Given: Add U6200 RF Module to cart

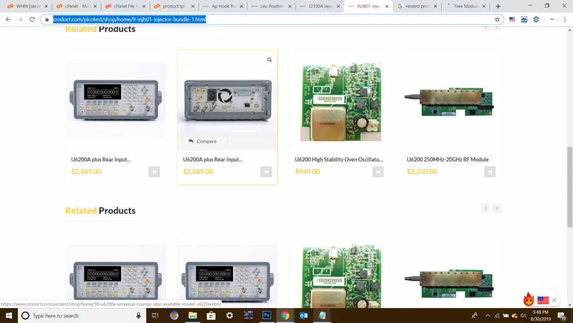Looking at the screenshot, I should coord(490,172).
